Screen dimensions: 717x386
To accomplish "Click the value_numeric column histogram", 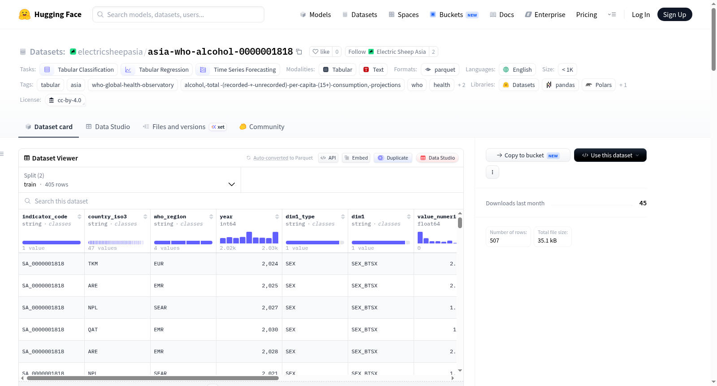I will tap(437, 238).
